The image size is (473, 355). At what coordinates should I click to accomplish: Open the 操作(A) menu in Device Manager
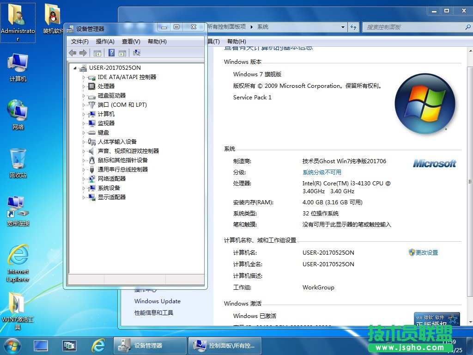click(x=105, y=42)
